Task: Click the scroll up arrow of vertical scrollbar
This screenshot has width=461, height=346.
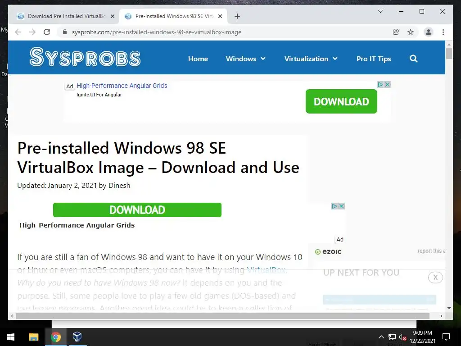Action: click(x=449, y=45)
